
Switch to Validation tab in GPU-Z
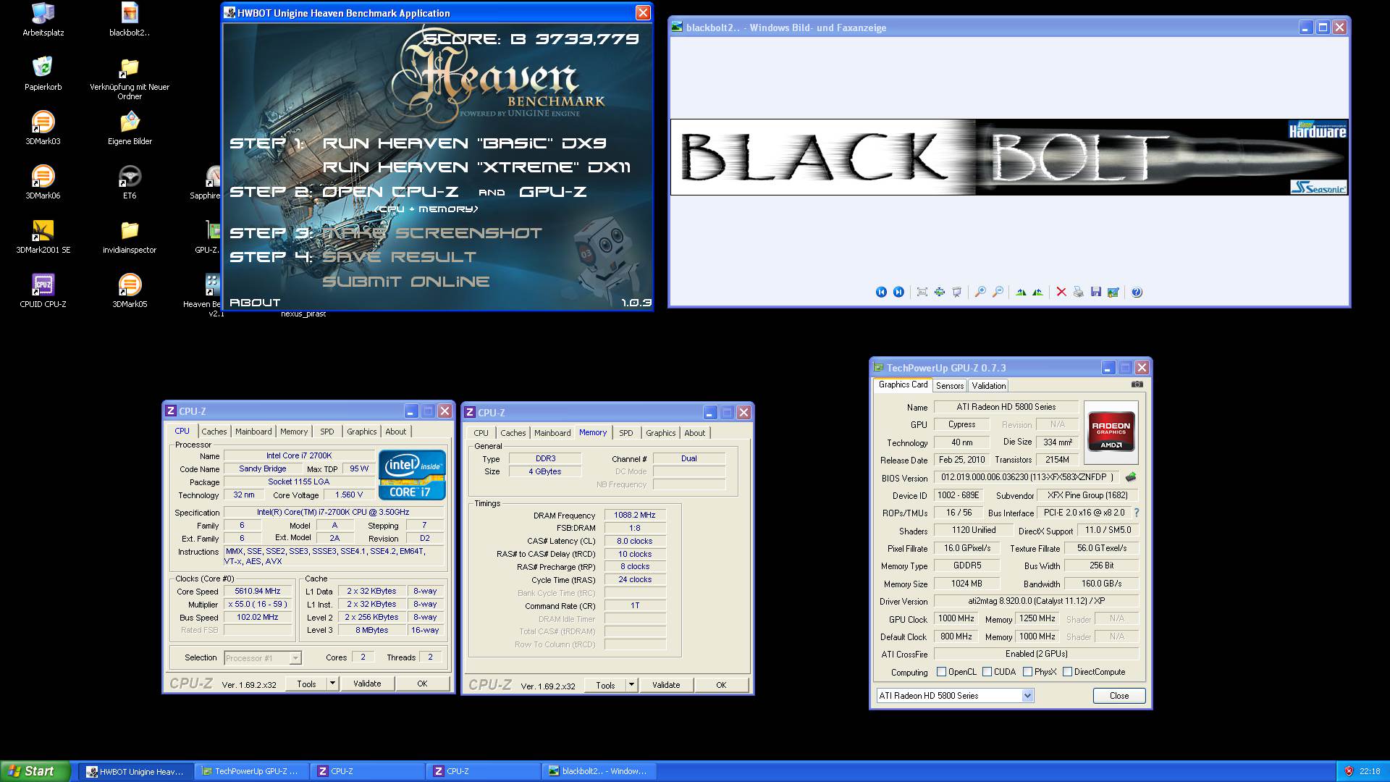[x=988, y=386]
